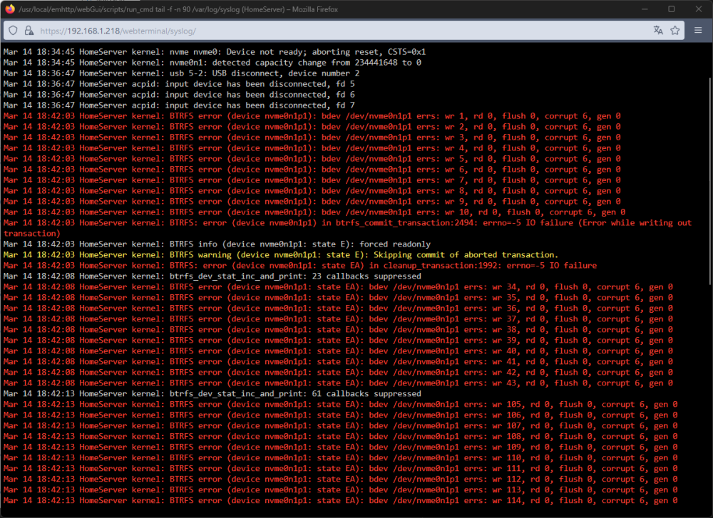This screenshot has height=518, width=713.
Task: Click the 'Device not ready; aborting reset' line
Action: 215,52
